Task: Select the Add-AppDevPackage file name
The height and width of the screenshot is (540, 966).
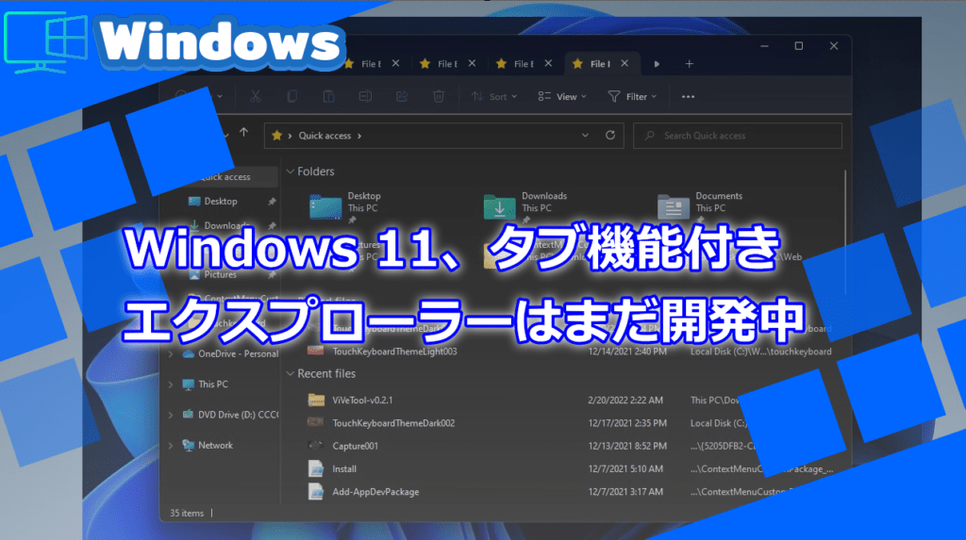Action: (375, 492)
